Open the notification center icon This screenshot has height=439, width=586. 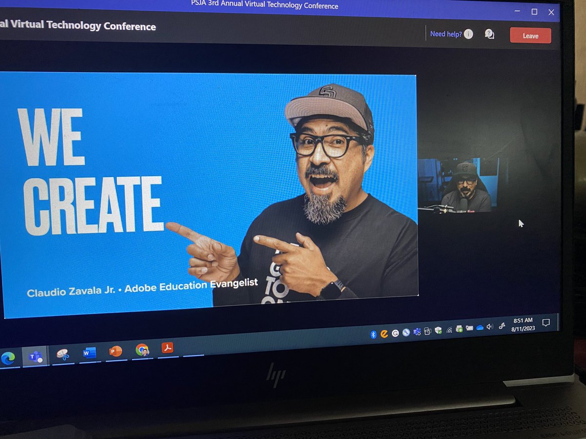pos(546,322)
